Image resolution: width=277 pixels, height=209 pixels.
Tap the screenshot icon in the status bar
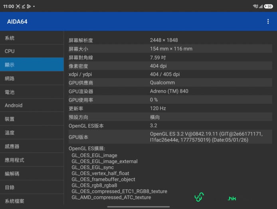click(18, 6)
